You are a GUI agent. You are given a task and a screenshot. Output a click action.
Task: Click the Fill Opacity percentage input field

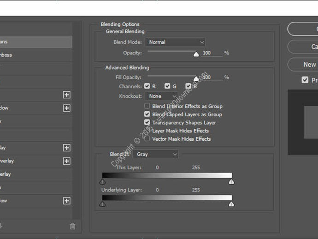pos(212,78)
